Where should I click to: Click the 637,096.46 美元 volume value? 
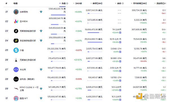tap(95, 68)
